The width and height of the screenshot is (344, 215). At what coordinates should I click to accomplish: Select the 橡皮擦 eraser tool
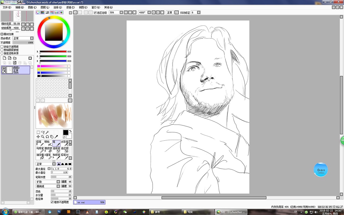[48, 150]
